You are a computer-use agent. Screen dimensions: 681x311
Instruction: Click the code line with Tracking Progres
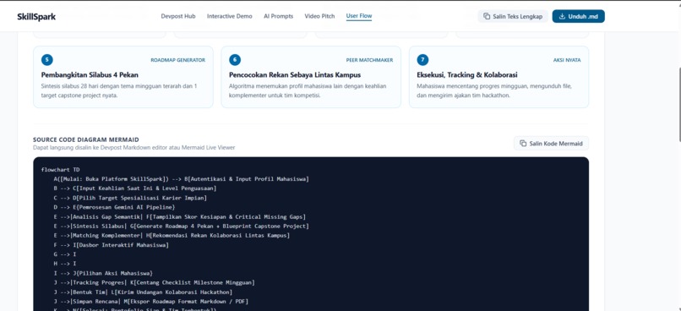coord(154,283)
